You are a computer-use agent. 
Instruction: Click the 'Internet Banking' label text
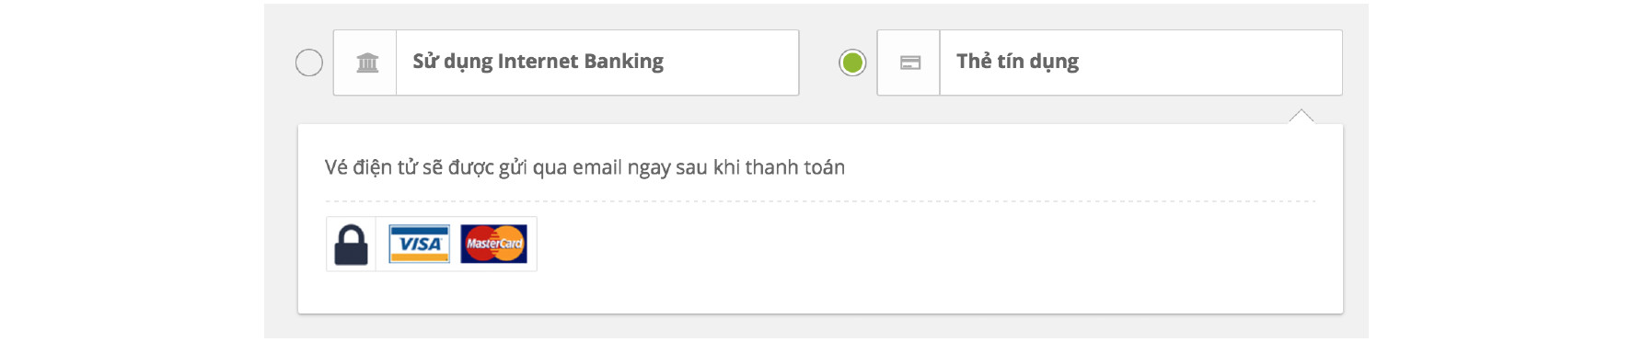tap(580, 61)
